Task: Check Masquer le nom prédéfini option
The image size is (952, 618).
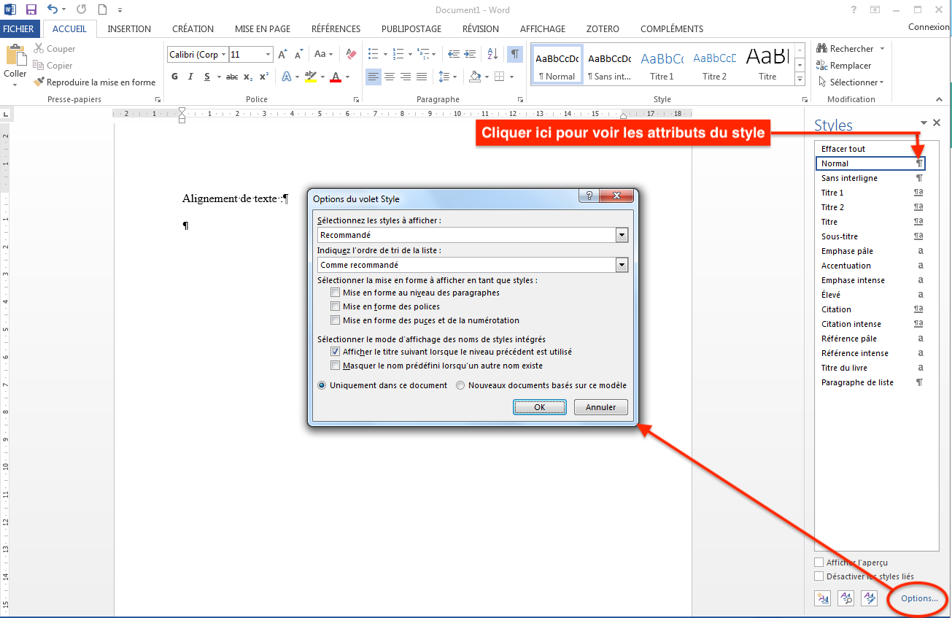Action: (336, 366)
